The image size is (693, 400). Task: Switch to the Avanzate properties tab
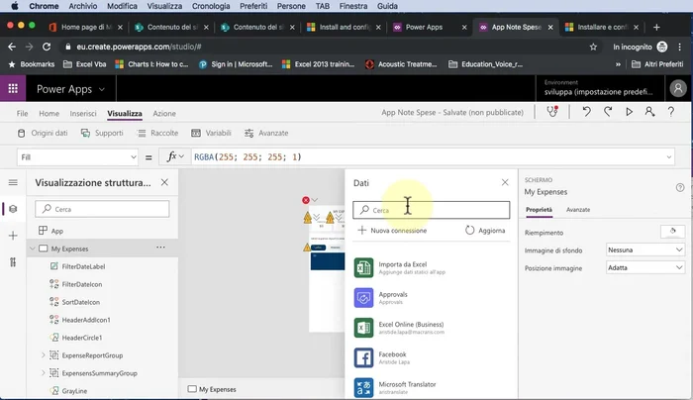578,210
